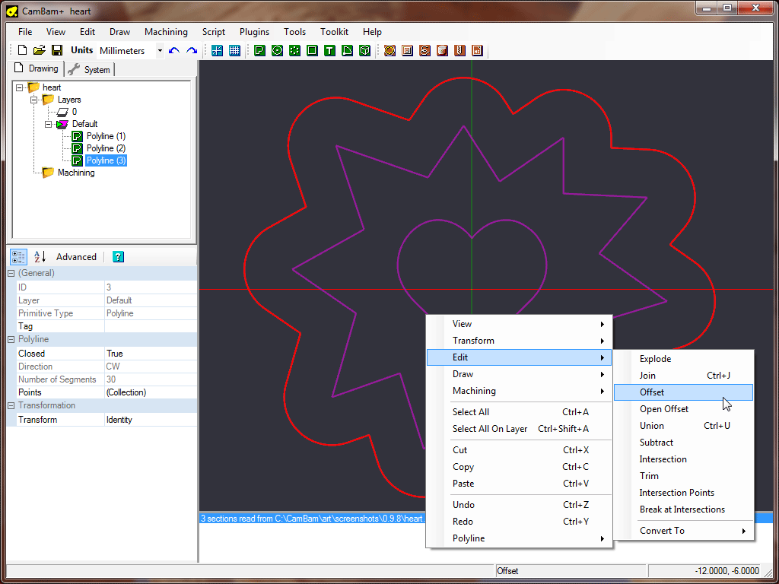Click the Save file icon in toolbar
The width and height of the screenshot is (779, 584).
[57, 51]
